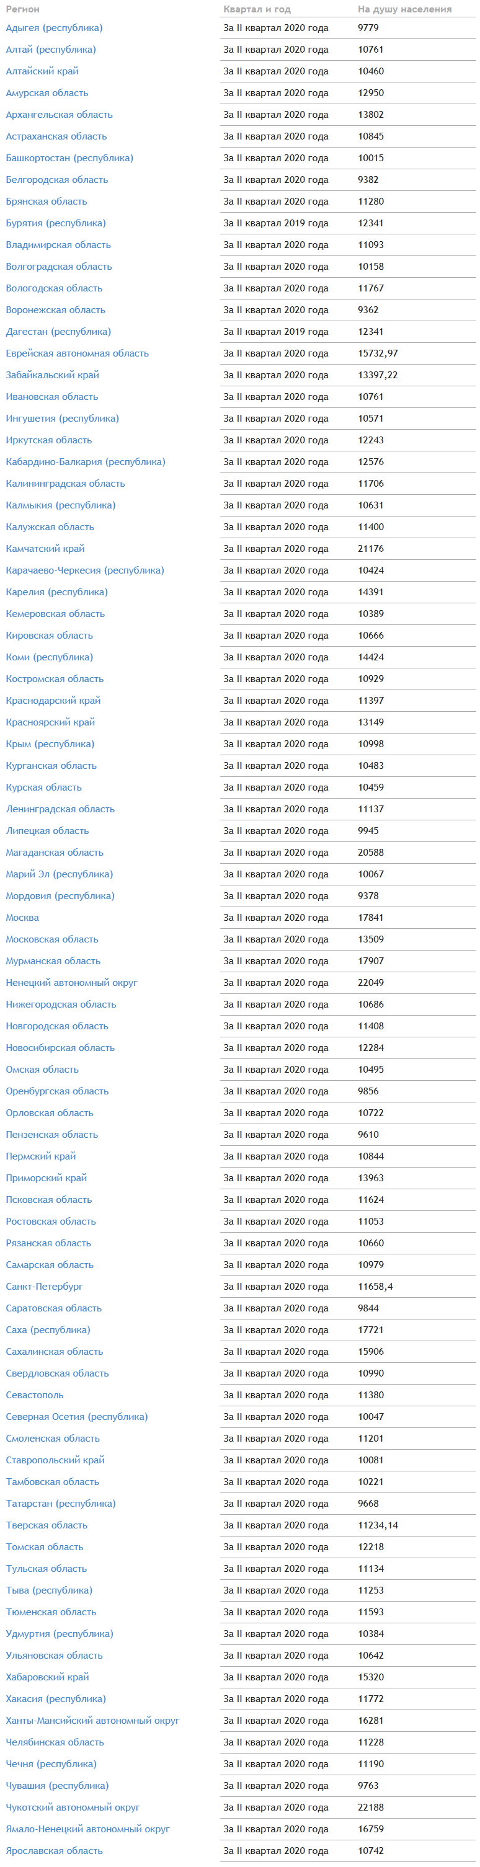Screen dimensions: 480x1867
Task: Open Башкортостан (республика) region page
Action: (x=69, y=158)
